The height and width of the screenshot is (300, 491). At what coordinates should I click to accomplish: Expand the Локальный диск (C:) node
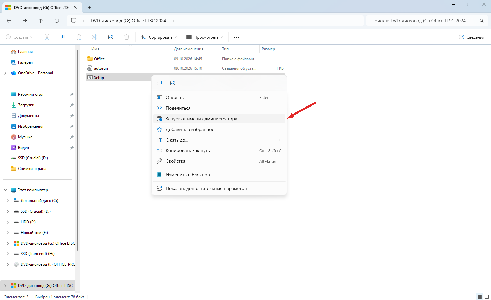(x=8, y=201)
